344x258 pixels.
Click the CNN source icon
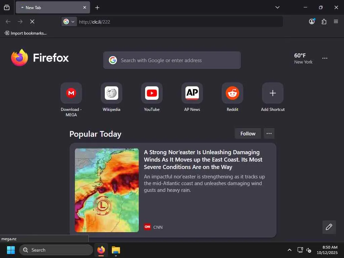pos(147,227)
